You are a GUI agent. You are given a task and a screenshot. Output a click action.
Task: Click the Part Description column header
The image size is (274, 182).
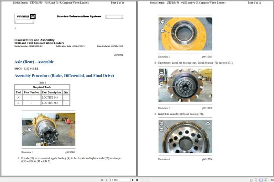click(52, 92)
